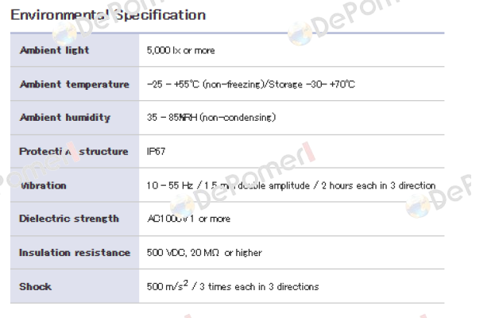Image resolution: width=495 pixels, height=318 pixels.
Task: Click the AC1000V or more value
Action: [x=189, y=219]
